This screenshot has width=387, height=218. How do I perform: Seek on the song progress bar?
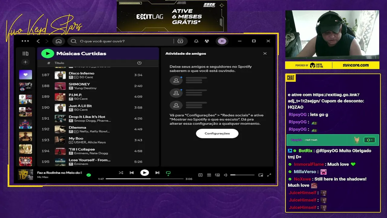coord(145,179)
